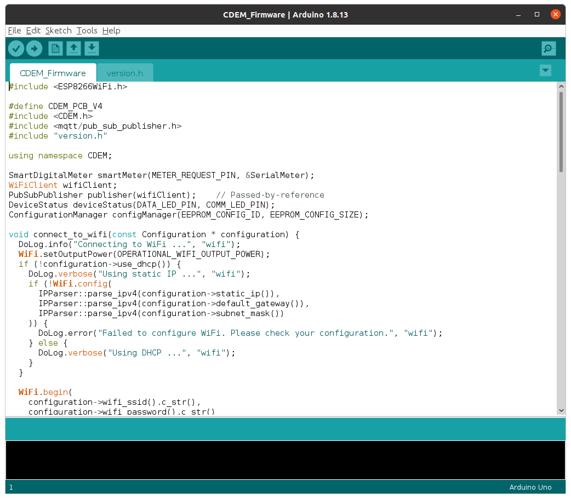Click the Open sketch up-arrow icon

[x=74, y=49]
